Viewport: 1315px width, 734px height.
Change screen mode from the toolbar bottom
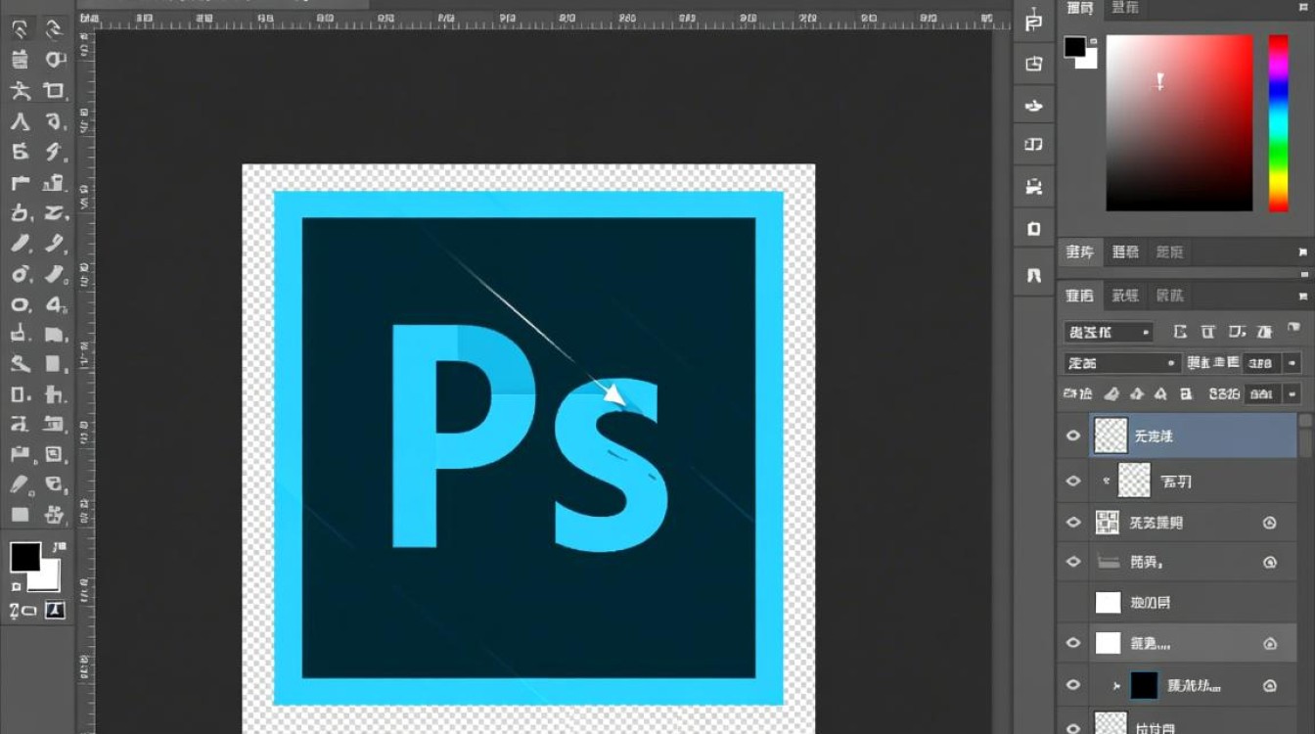click(x=56, y=611)
